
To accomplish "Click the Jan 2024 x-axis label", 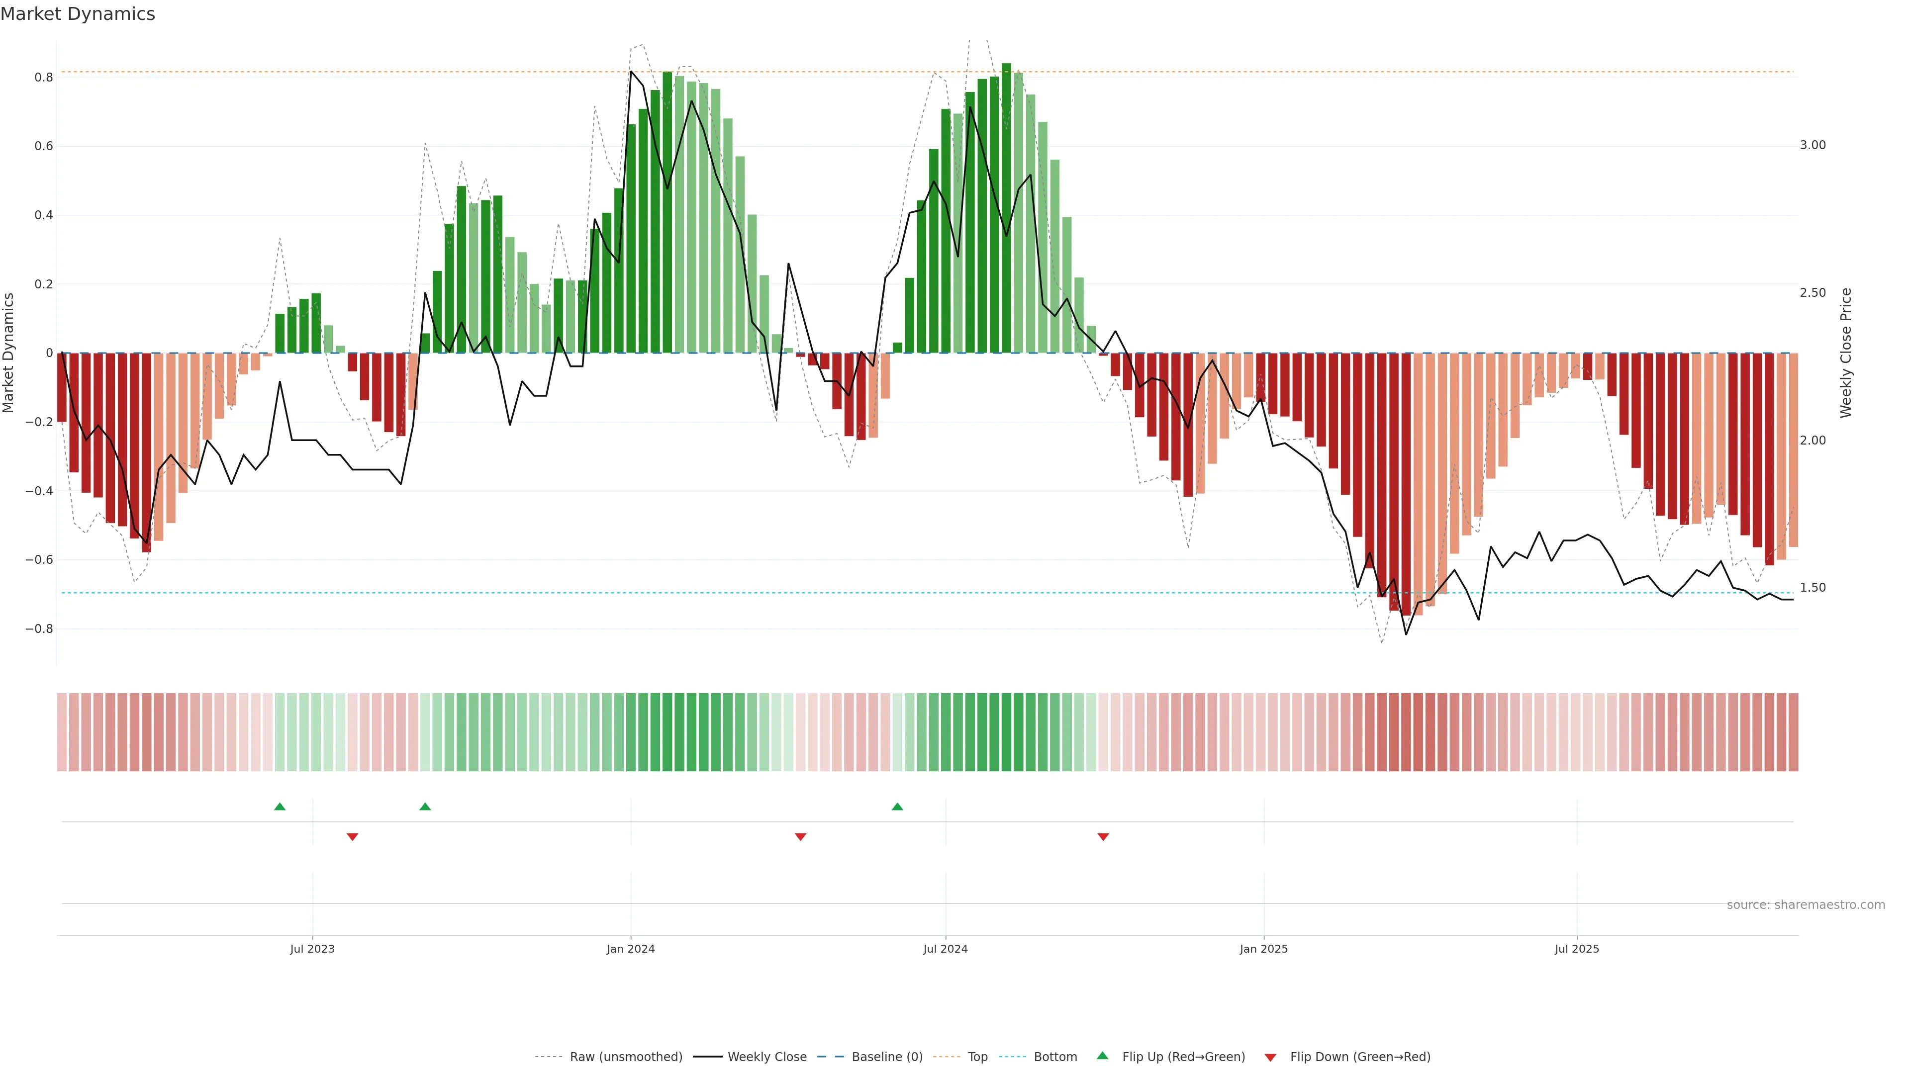I will click(630, 949).
